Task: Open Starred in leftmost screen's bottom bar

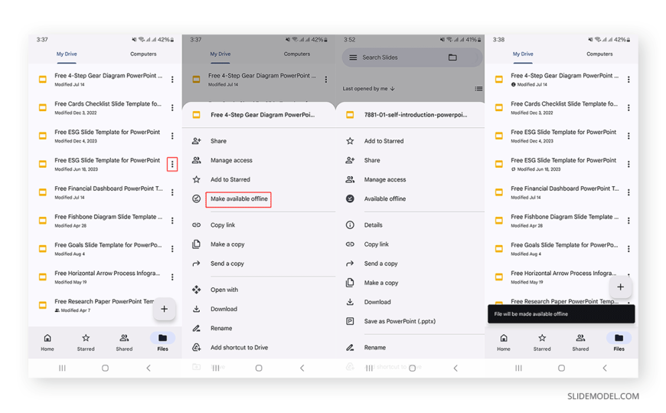Action: tap(86, 343)
